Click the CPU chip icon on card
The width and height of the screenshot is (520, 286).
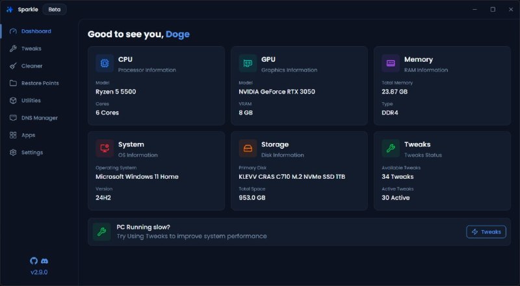[x=105, y=63]
